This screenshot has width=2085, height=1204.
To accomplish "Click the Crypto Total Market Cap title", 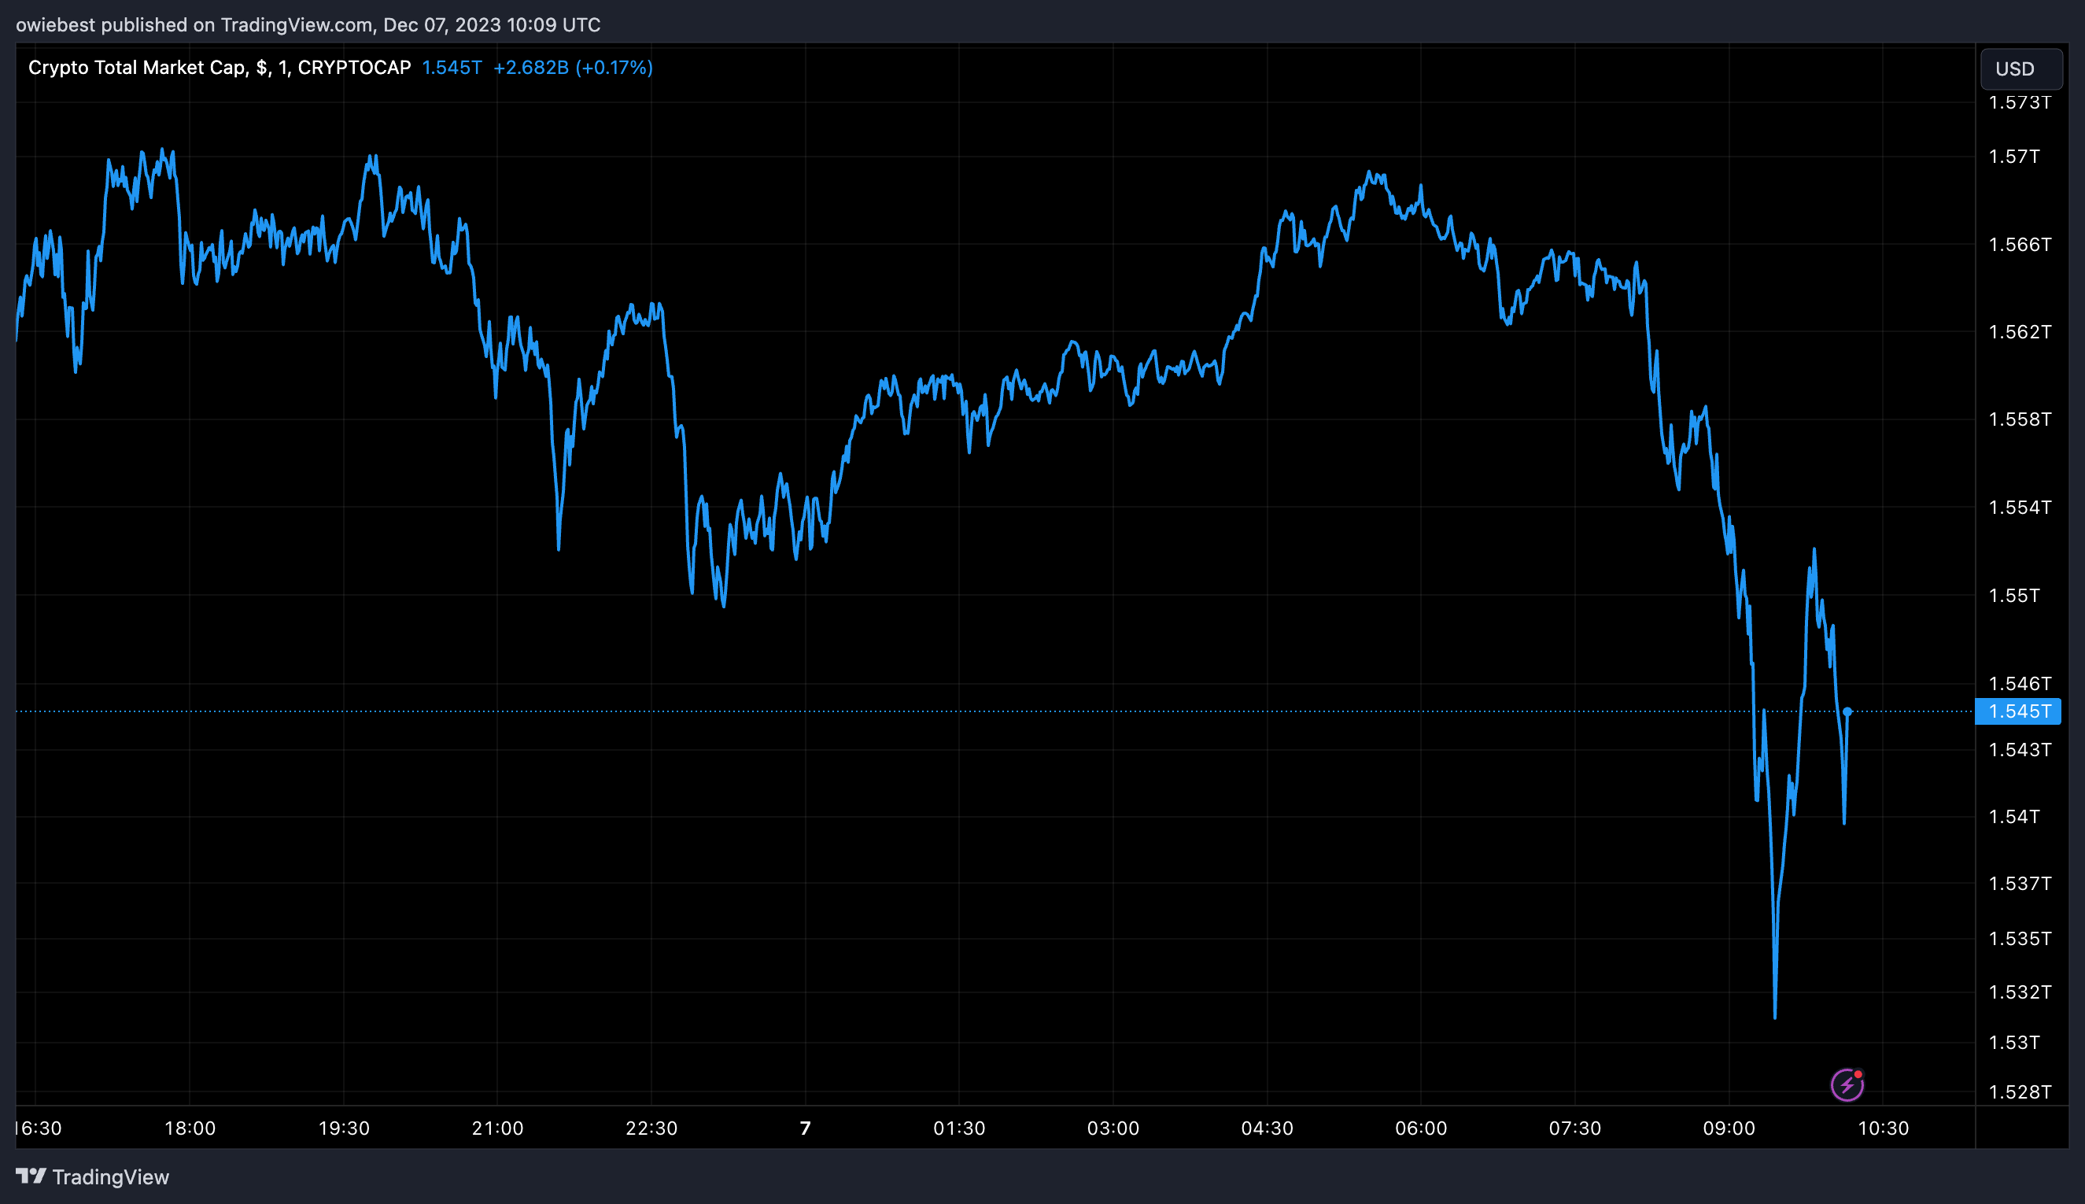I will pyautogui.click(x=135, y=68).
